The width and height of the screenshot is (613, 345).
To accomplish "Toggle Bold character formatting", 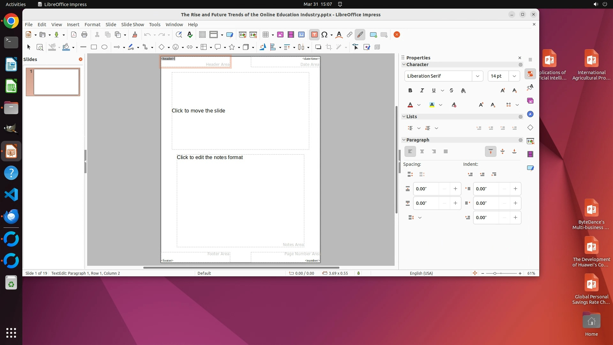I will pyautogui.click(x=410, y=91).
